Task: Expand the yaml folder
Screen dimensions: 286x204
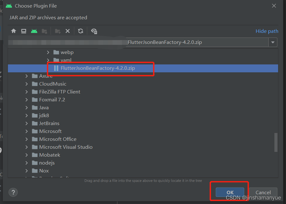Action: click(x=47, y=60)
